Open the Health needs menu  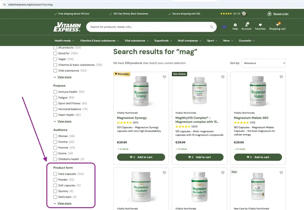[x=64, y=41]
